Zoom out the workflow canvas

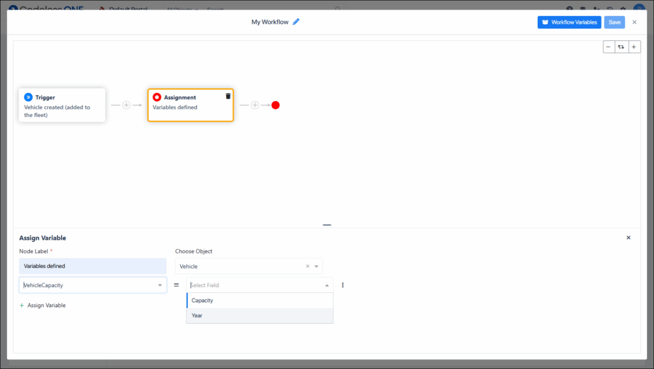coord(609,47)
